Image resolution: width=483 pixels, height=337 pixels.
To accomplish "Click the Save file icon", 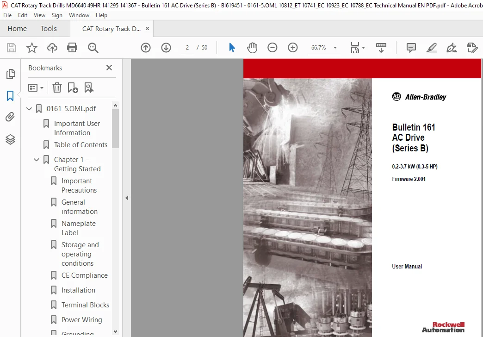I will click(12, 48).
